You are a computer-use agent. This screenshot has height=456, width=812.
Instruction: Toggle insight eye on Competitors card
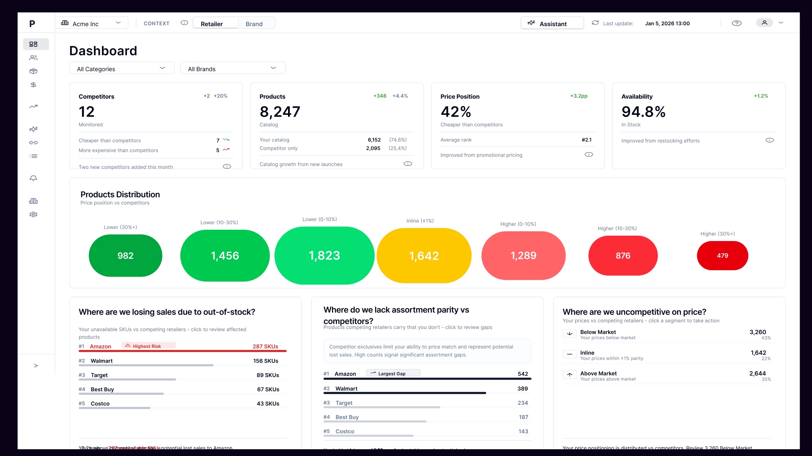pyautogui.click(x=227, y=166)
